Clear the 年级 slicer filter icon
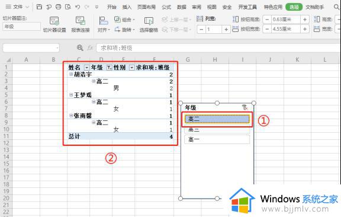The image size is (341, 217). (x=245, y=107)
